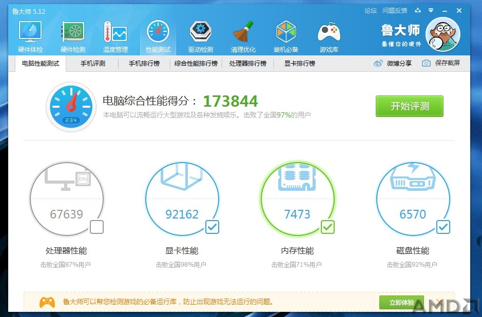Image resolution: width=482 pixels, height=317 pixels.
Task: Click the 显卡性能 label
Action: coord(182,251)
